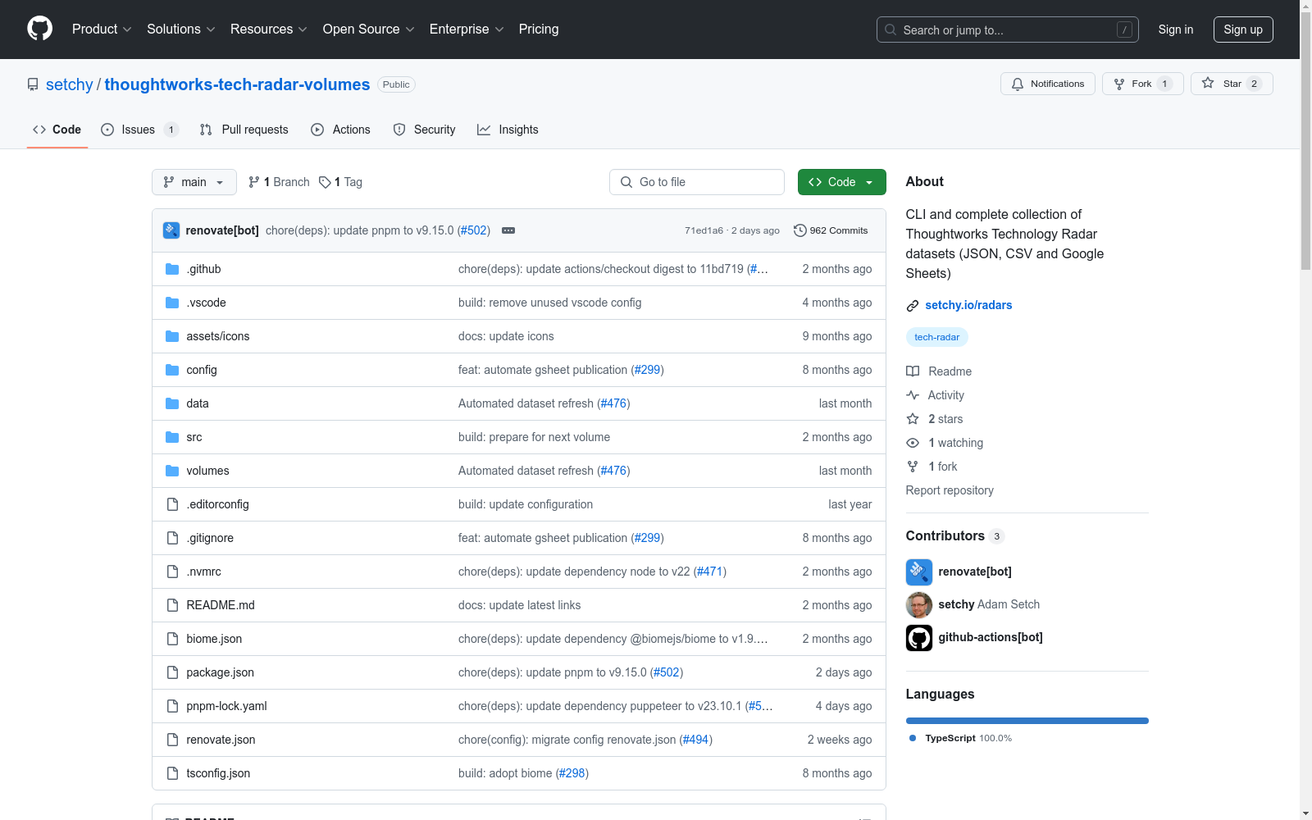The height and width of the screenshot is (820, 1312).
Task: Open github-actions[bot] contributor avatar
Action: (919, 638)
